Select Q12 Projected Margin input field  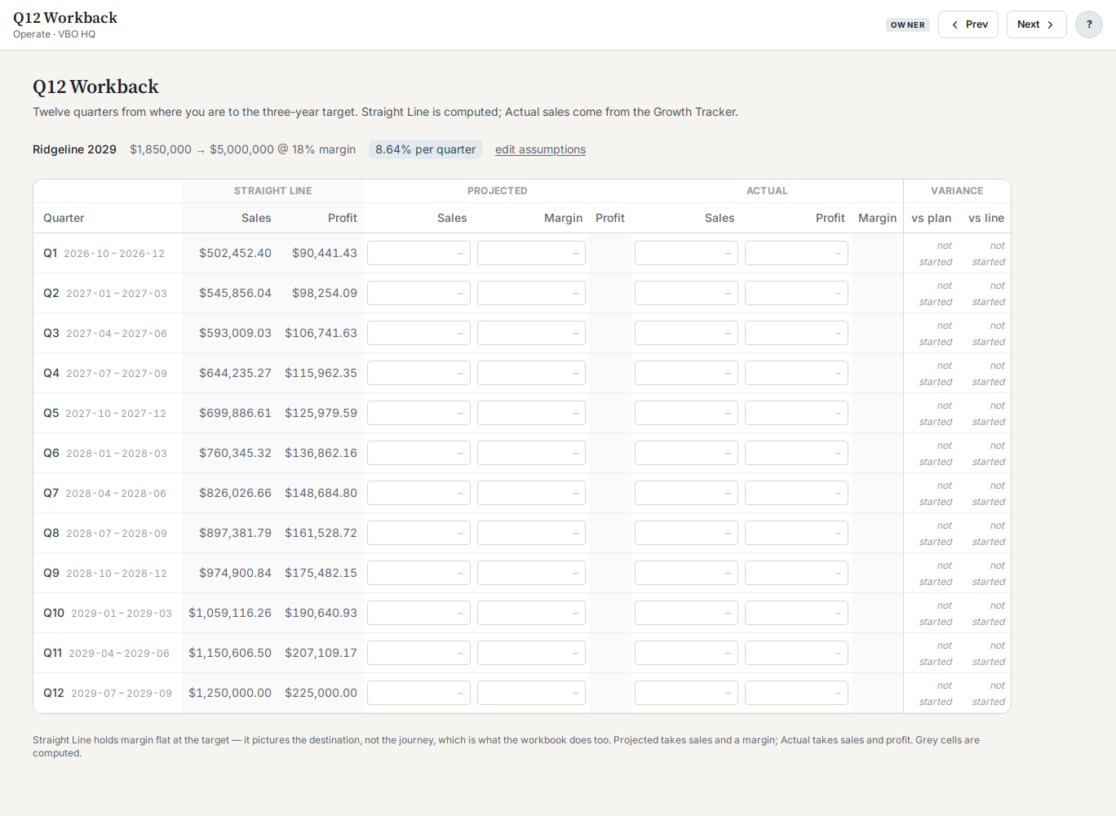531,693
